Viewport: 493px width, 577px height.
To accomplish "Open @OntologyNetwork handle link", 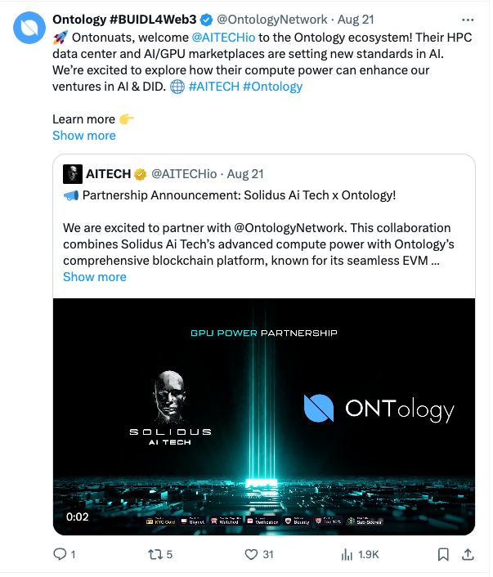I will (x=274, y=20).
